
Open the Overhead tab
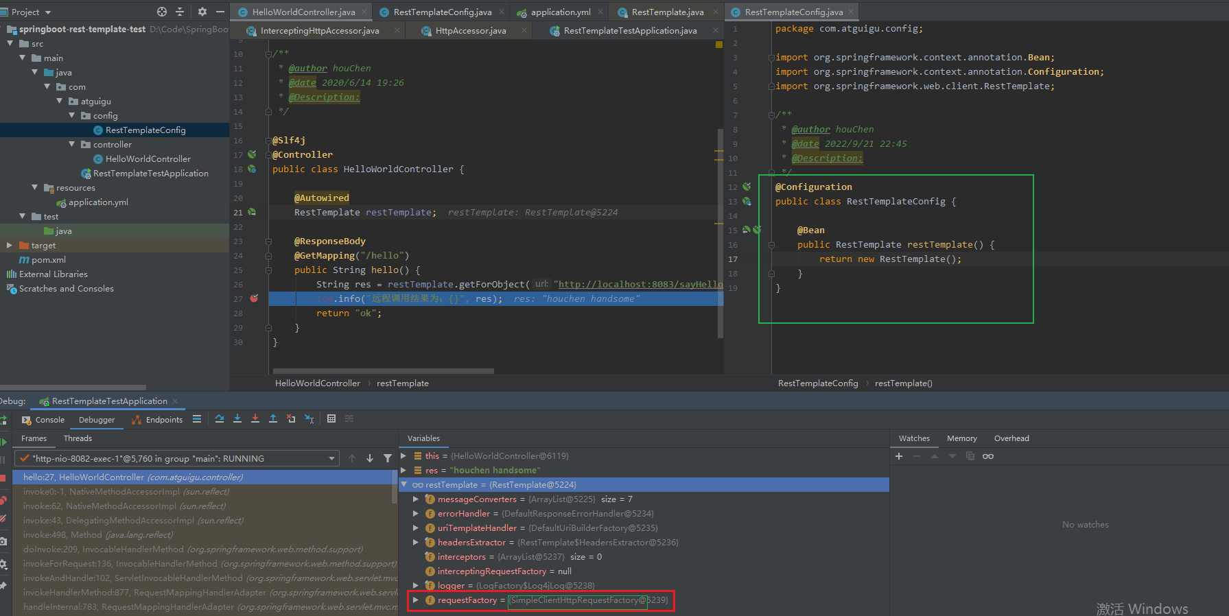[1011, 438]
